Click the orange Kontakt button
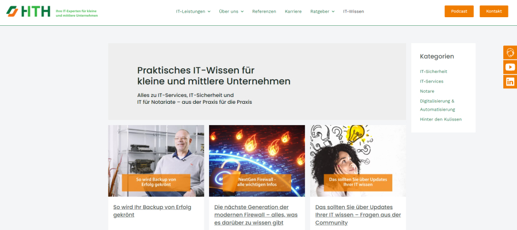The width and height of the screenshot is (517, 230). coord(493,11)
